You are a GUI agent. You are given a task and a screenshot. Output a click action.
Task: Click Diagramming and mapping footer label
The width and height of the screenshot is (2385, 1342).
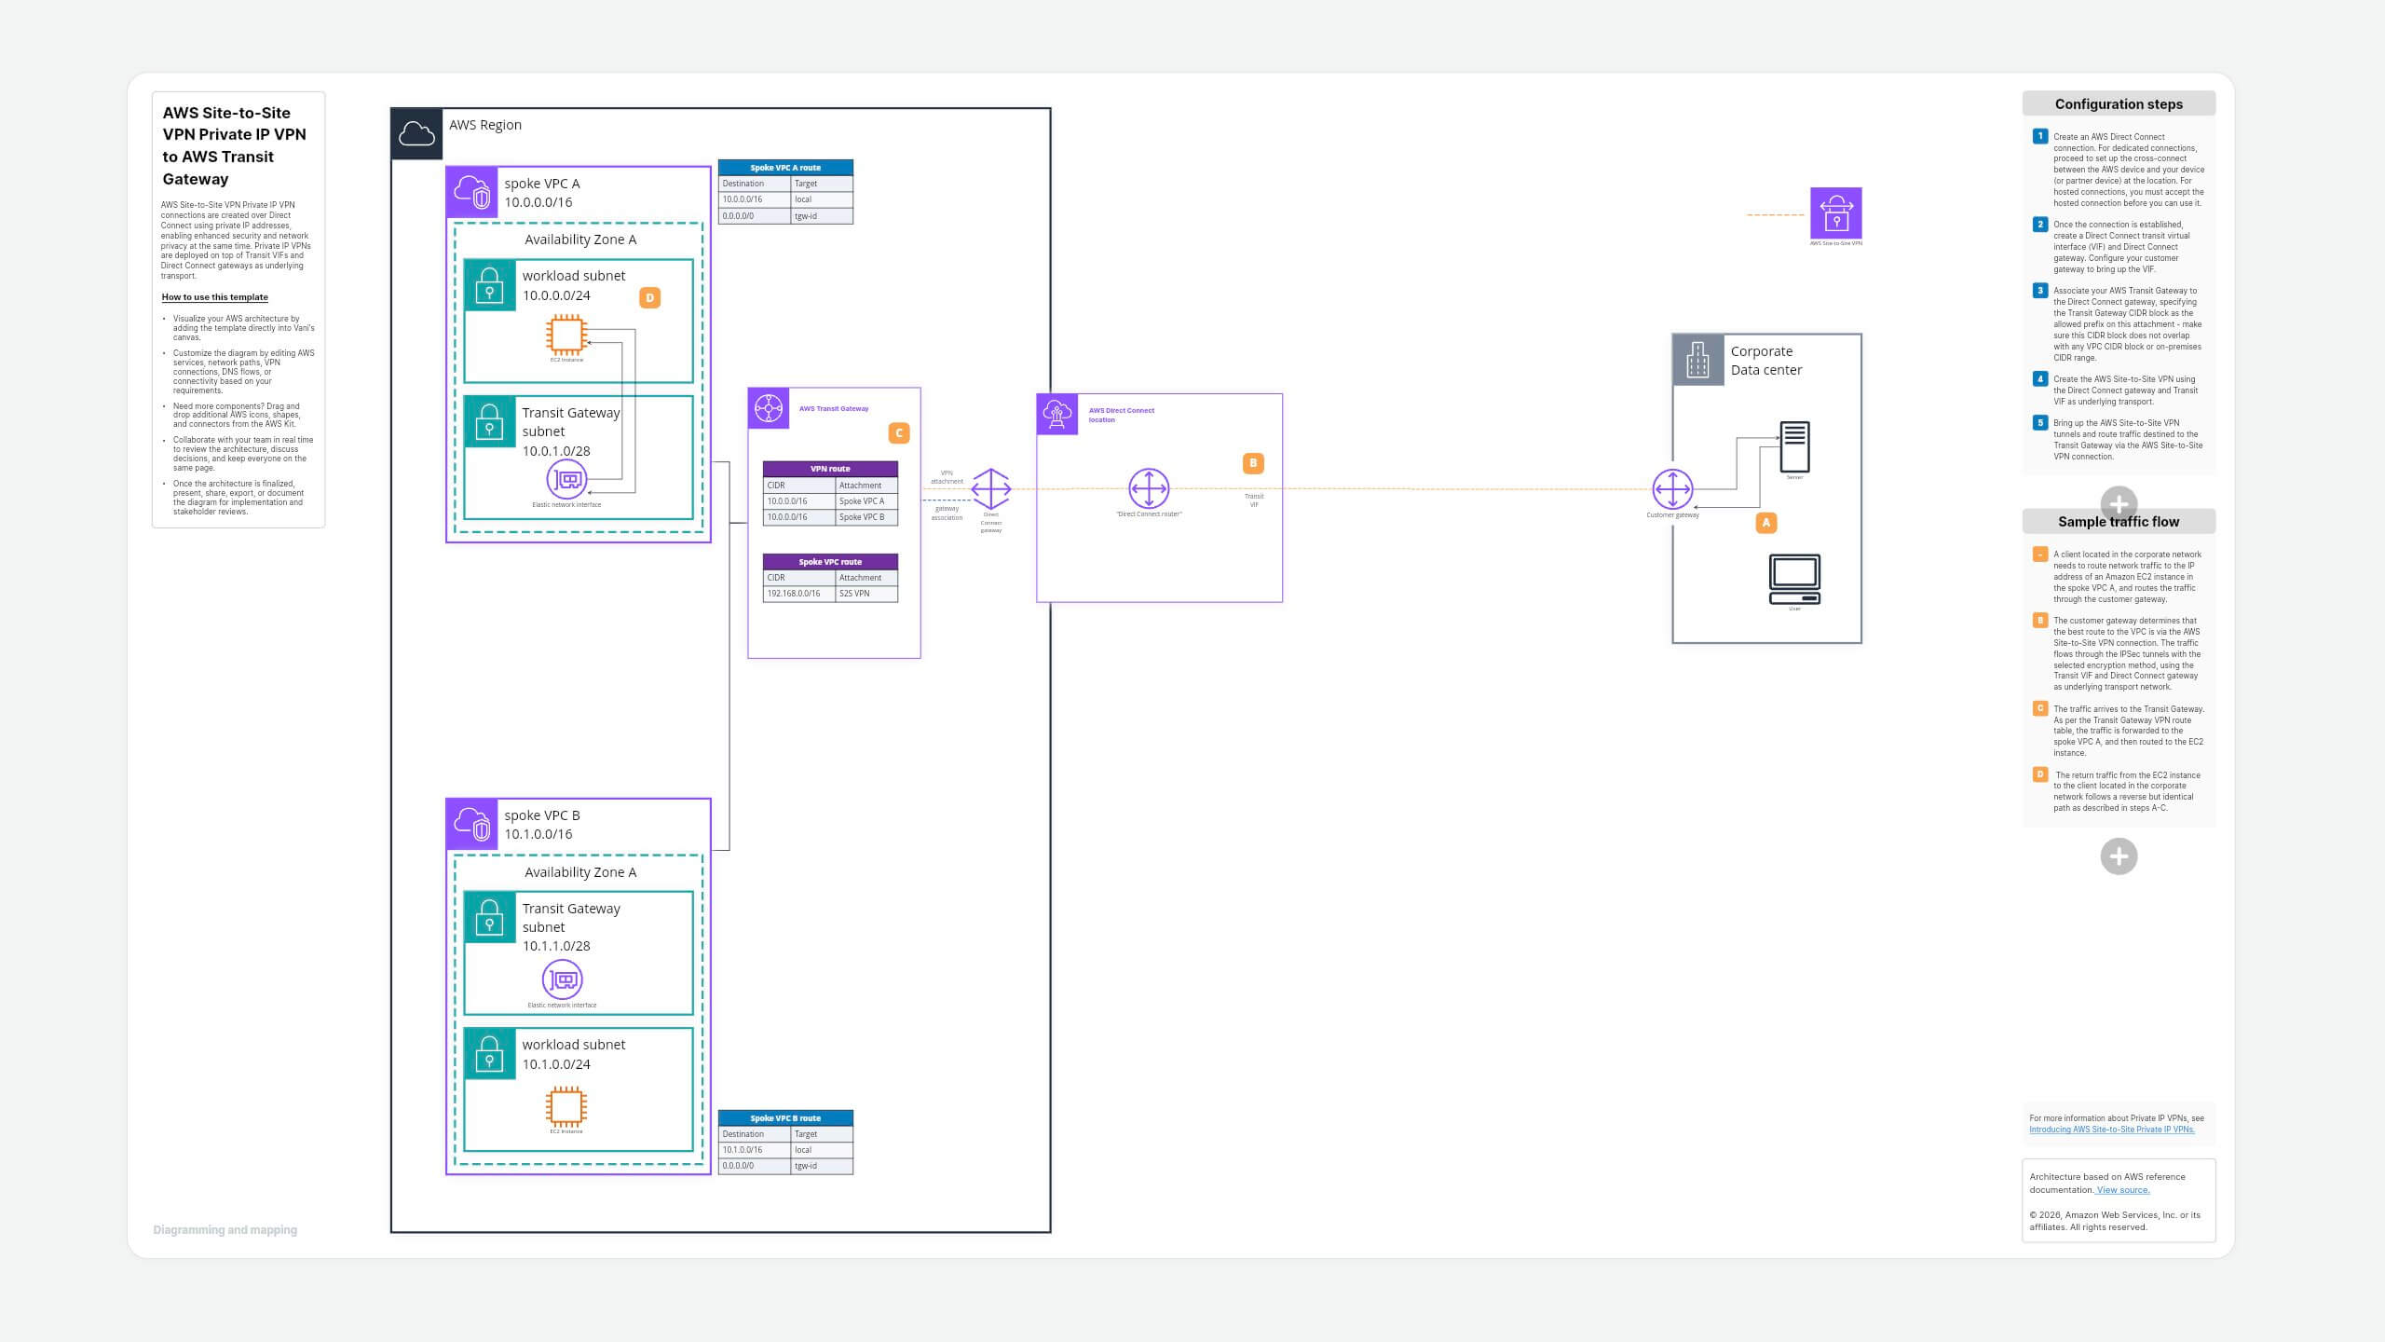225,1230
